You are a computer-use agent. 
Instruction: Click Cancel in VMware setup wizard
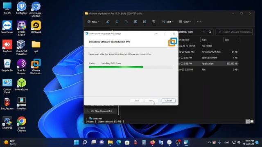click(168, 100)
